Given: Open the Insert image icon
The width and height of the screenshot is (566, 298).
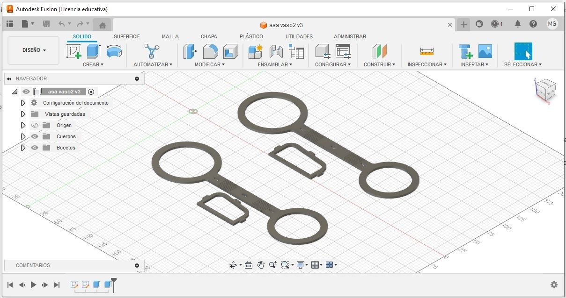Looking at the screenshot, I should pyautogui.click(x=485, y=51).
